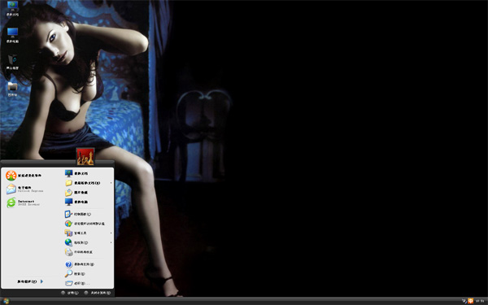Click the Turn Off Computer button
Screen dimensions: 488x305
98,293
